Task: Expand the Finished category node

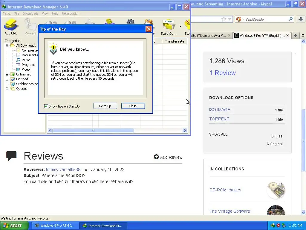Action: [7, 79]
